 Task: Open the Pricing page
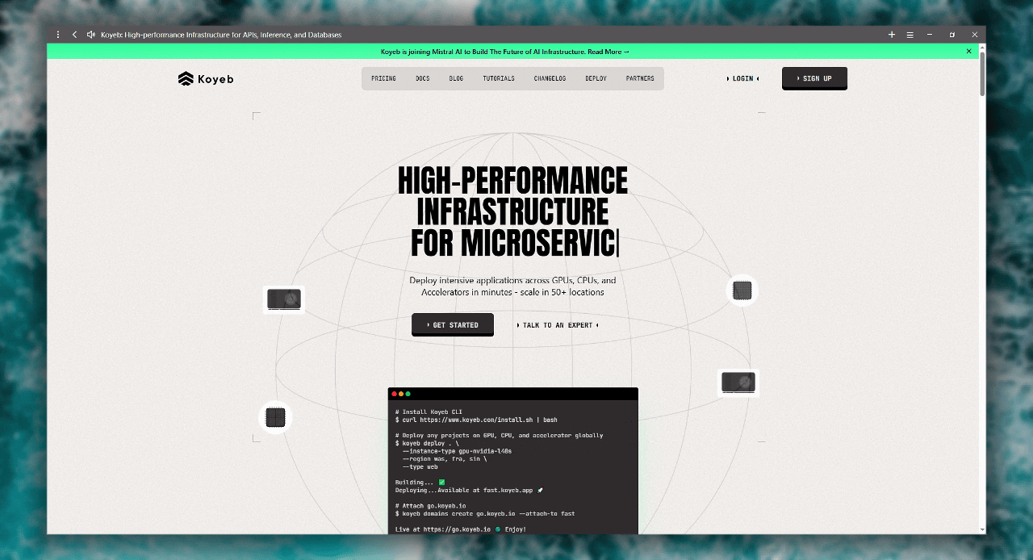coord(383,78)
